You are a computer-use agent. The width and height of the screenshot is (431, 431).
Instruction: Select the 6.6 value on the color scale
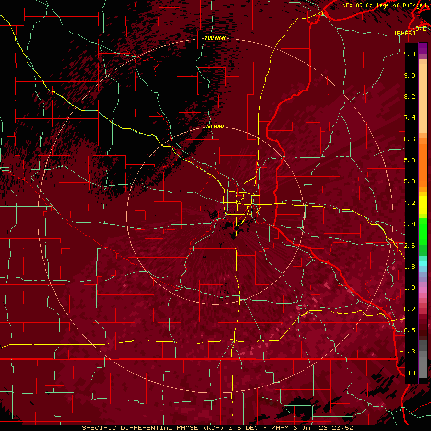[x=409, y=139]
